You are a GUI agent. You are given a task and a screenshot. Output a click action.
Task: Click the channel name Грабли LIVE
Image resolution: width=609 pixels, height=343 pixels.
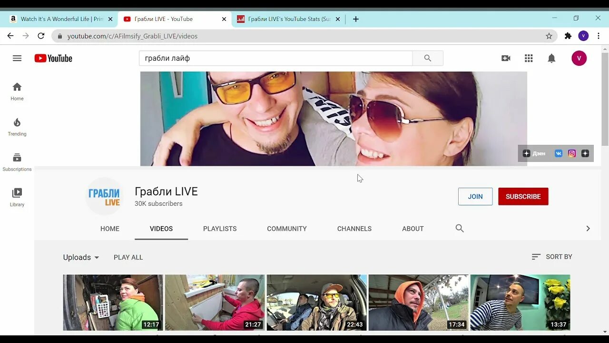point(166,192)
